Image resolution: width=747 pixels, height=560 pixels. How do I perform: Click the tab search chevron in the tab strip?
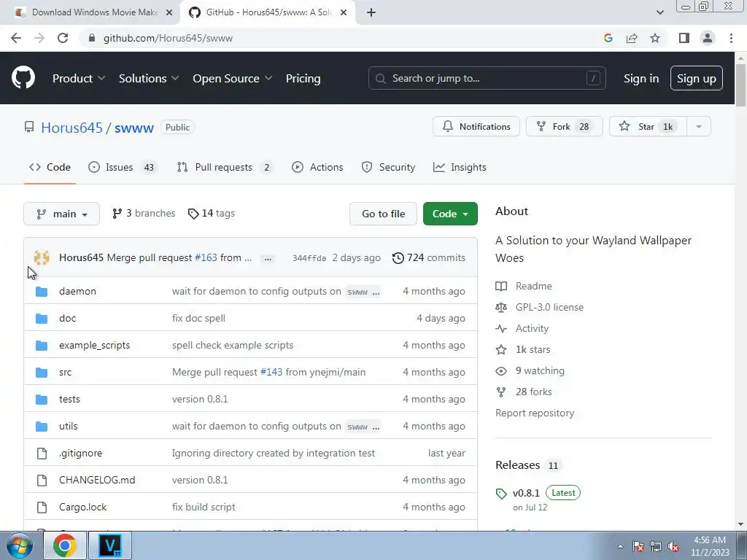pyautogui.click(x=659, y=12)
